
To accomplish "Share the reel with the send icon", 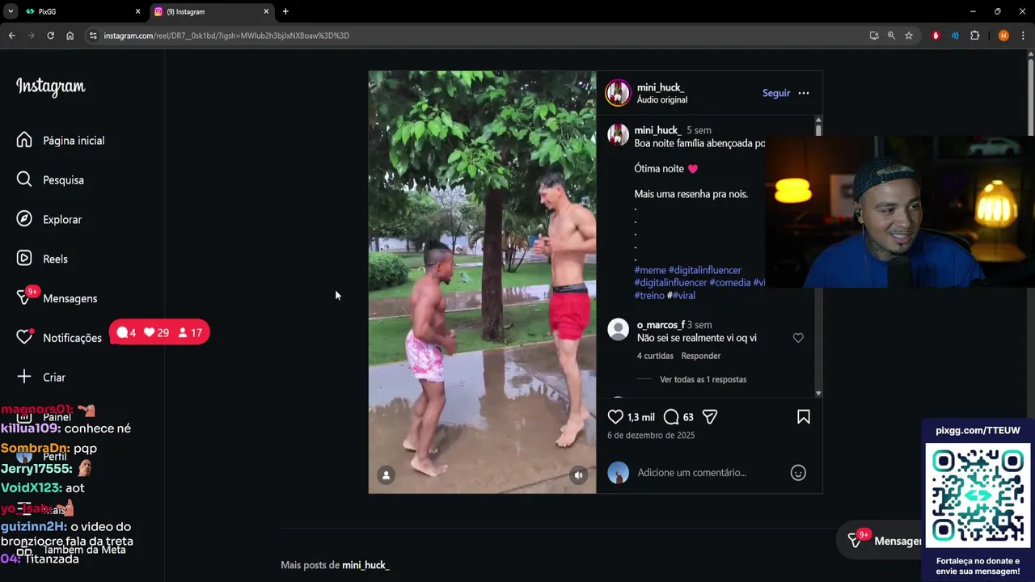I will (710, 417).
